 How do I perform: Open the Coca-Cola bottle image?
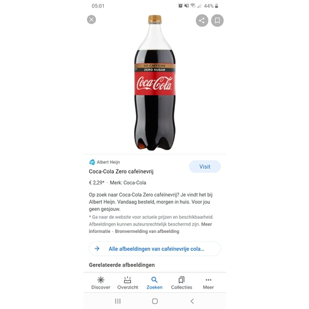(x=155, y=83)
